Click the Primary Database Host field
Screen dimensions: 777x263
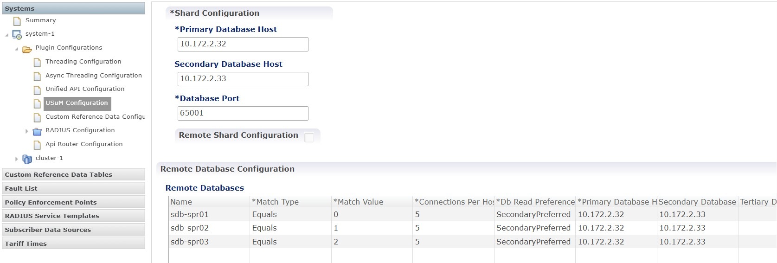(x=243, y=44)
